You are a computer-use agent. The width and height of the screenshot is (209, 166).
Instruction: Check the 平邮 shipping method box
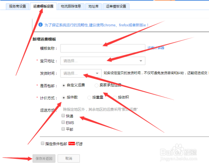pos(63,129)
